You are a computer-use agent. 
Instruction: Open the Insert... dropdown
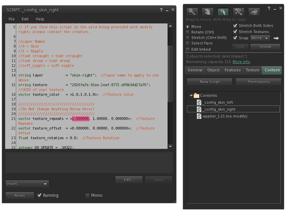(x=27, y=184)
